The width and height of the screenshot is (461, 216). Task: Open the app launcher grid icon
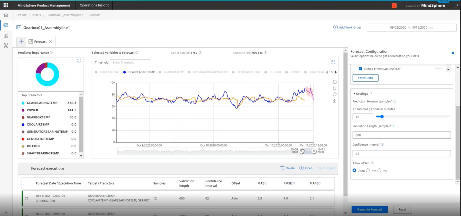point(6,5)
